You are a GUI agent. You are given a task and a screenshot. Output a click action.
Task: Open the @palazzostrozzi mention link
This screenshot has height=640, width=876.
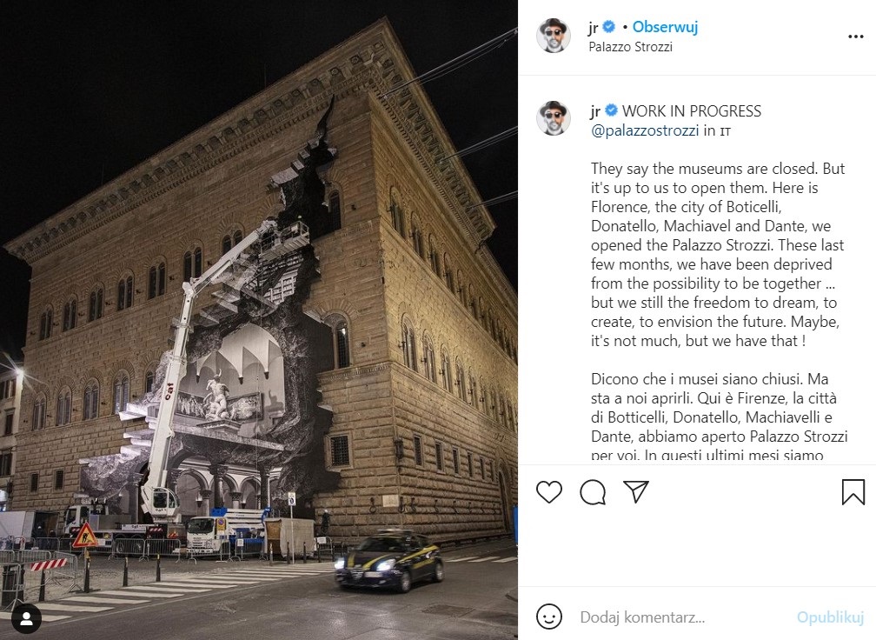(x=645, y=130)
